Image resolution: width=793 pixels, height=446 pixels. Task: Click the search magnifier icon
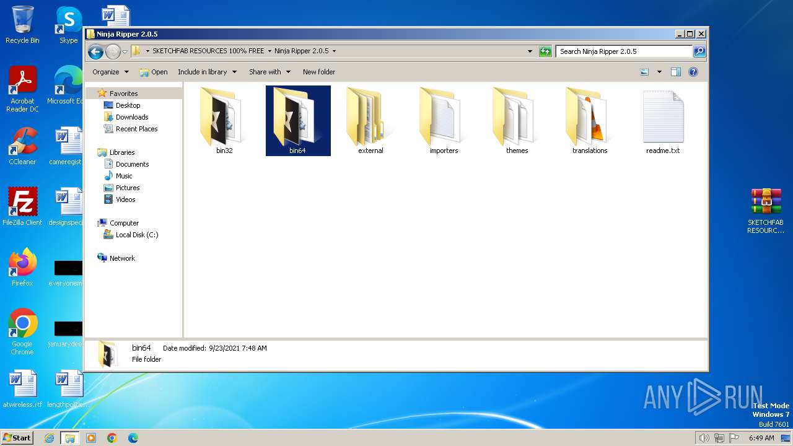point(699,51)
